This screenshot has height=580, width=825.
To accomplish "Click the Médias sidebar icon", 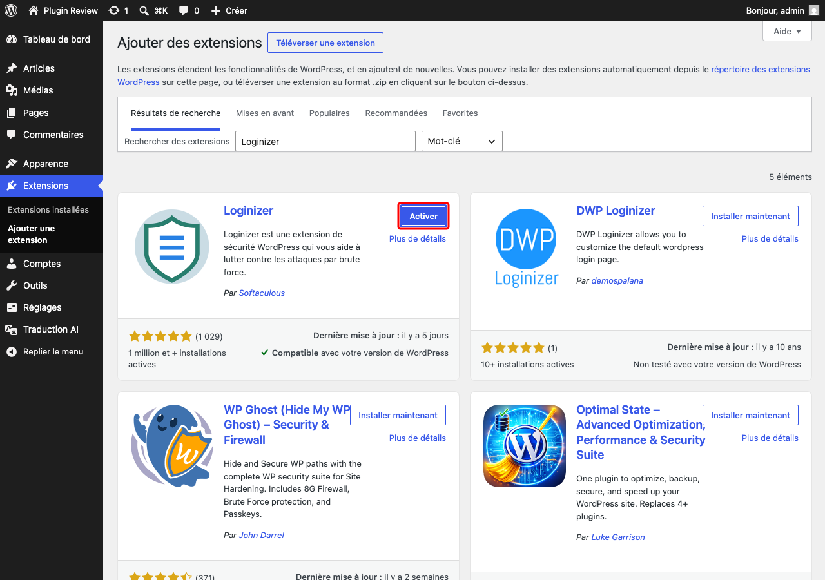I will (x=12, y=90).
